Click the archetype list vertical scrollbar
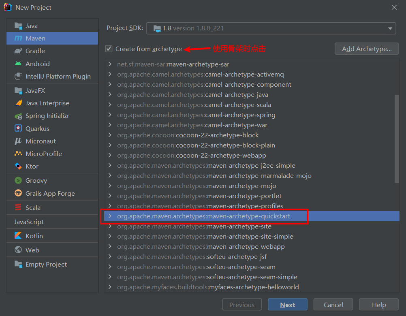The image size is (406, 316). pos(396,139)
